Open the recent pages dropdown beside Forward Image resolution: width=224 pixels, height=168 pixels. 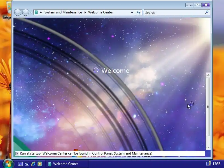[x=31, y=12]
